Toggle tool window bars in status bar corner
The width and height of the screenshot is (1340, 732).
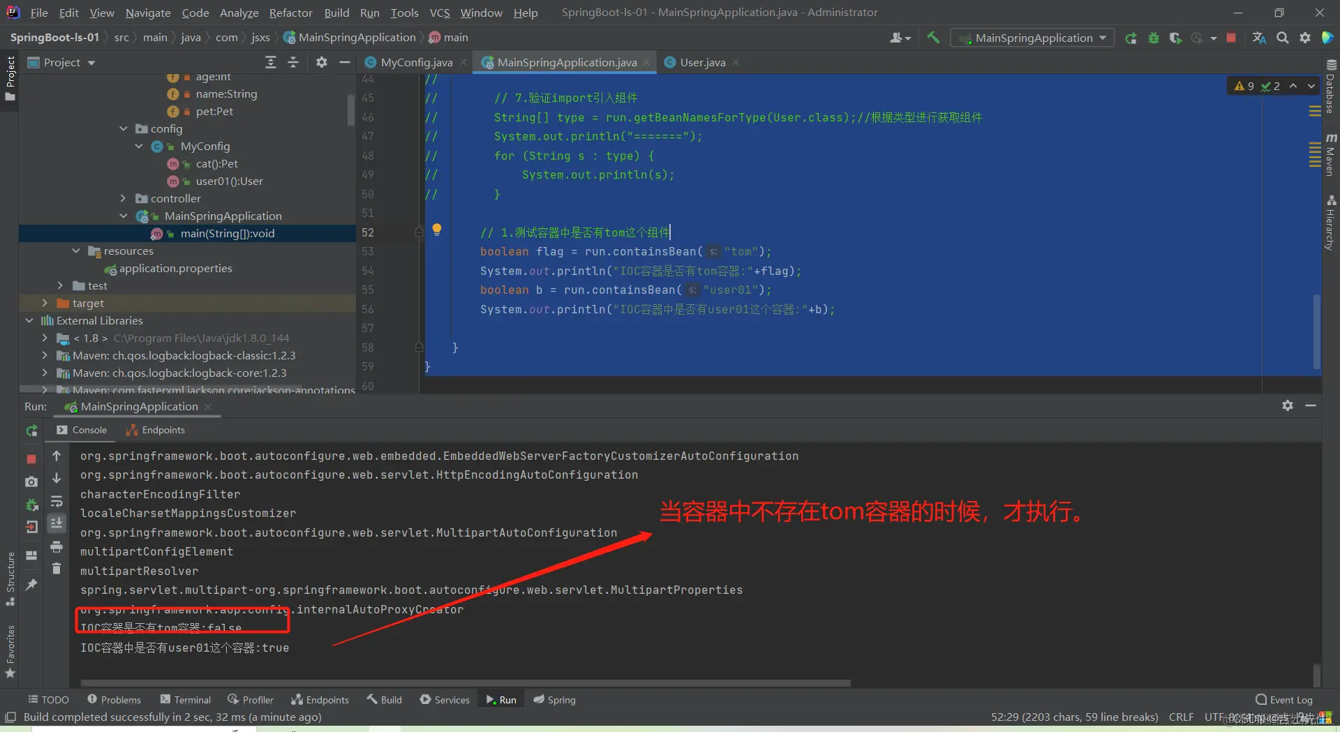pos(10,717)
